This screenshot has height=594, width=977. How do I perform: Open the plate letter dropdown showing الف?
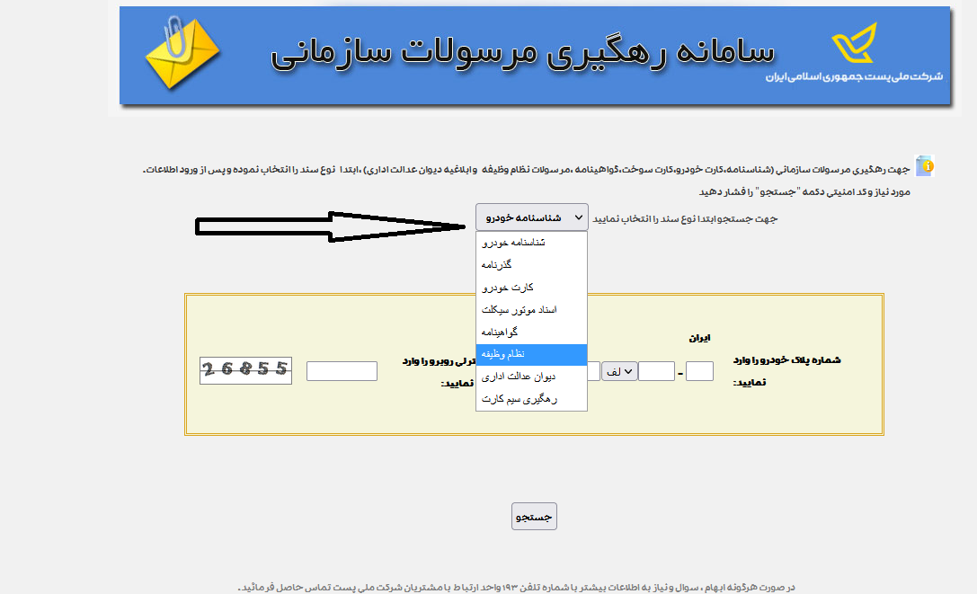pyautogui.click(x=620, y=369)
